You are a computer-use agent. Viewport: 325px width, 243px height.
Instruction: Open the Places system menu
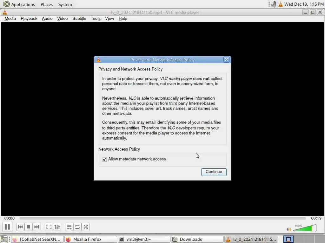(x=47, y=4)
